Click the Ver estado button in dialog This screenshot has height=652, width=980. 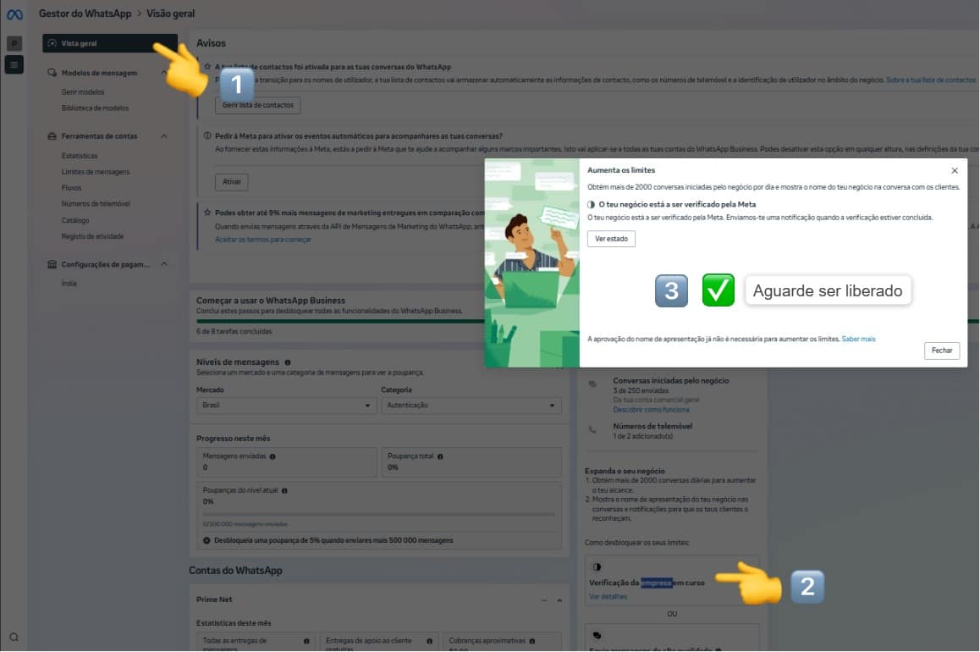[x=611, y=239]
